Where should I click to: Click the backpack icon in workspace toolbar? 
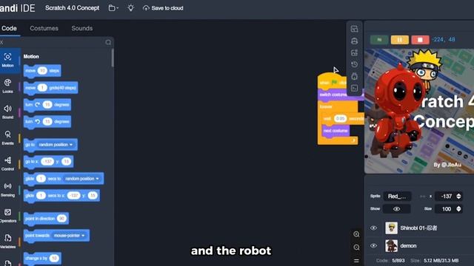354,41
